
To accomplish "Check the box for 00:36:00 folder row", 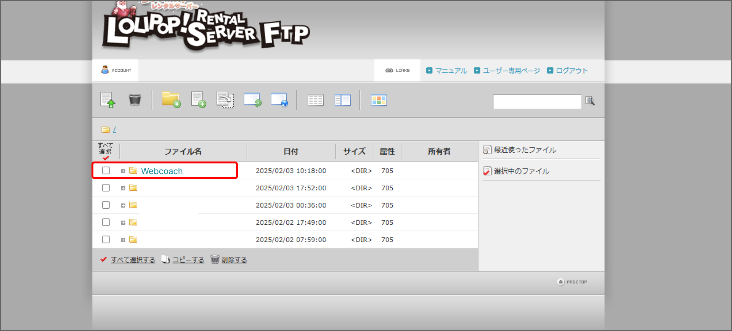I will 106,205.
